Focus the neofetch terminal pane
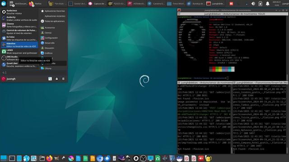Screen dimensions: 289x162 (232, 48)
